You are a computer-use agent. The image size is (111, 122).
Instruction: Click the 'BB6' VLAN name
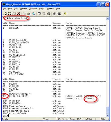click(x=11, y=91)
